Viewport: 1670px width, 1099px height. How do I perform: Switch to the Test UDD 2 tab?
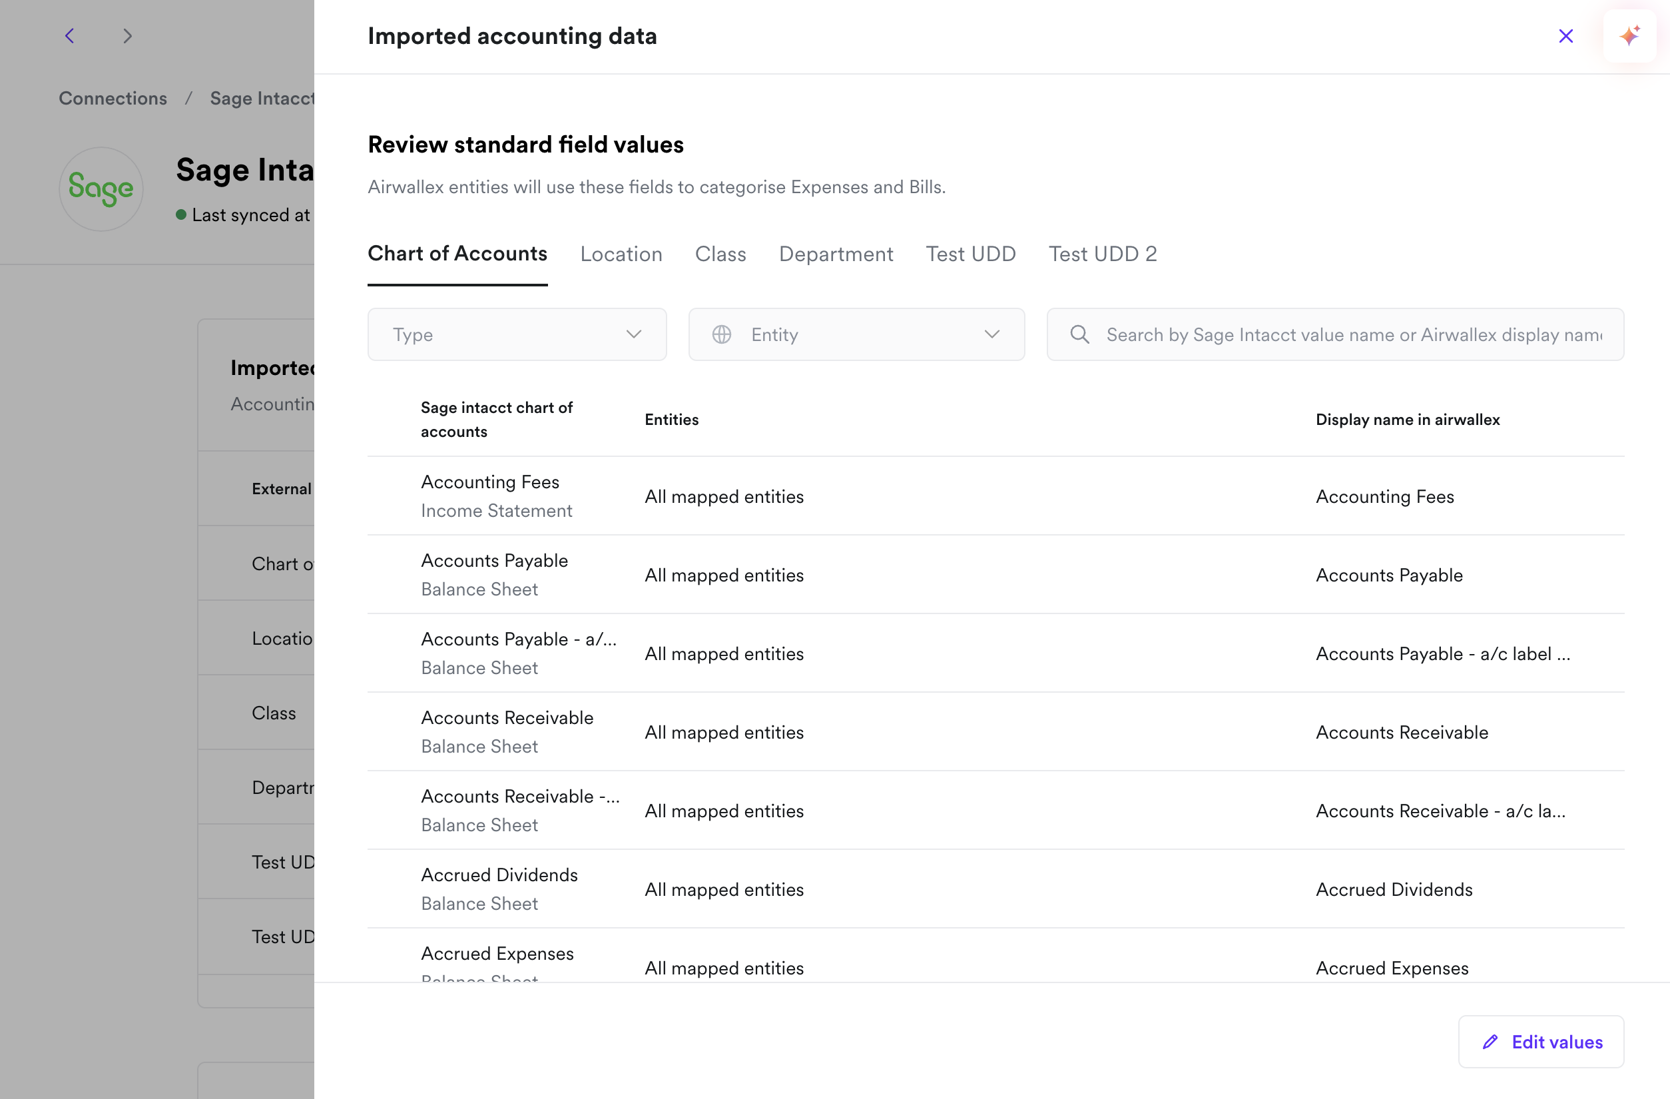pyautogui.click(x=1103, y=253)
